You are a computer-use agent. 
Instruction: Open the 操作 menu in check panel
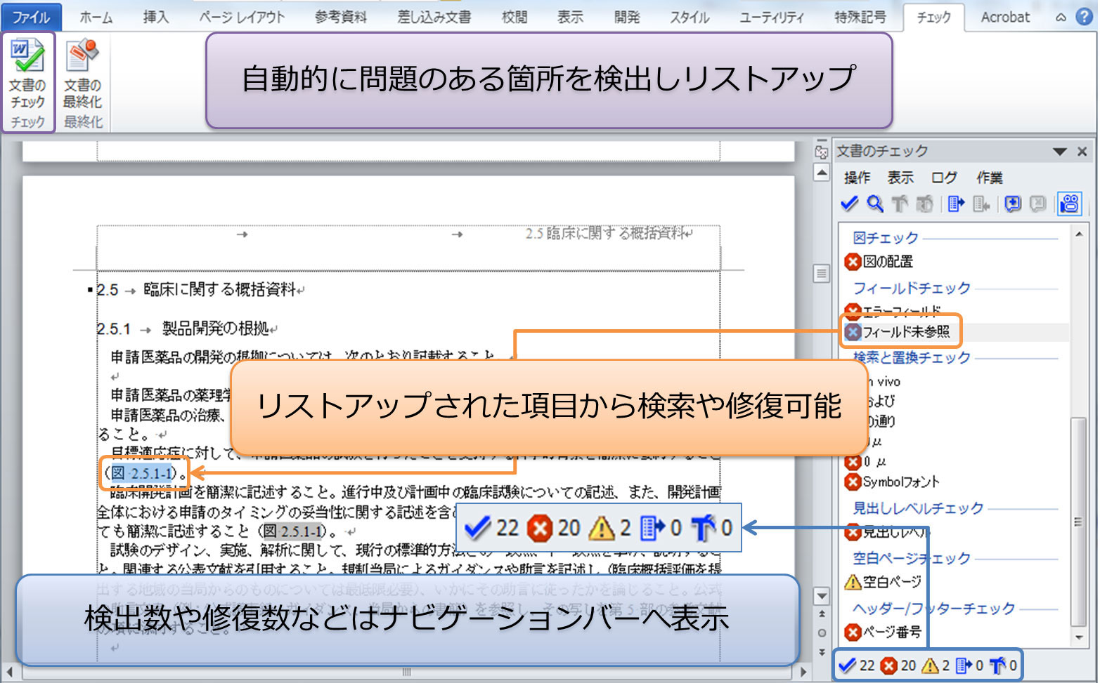857,178
